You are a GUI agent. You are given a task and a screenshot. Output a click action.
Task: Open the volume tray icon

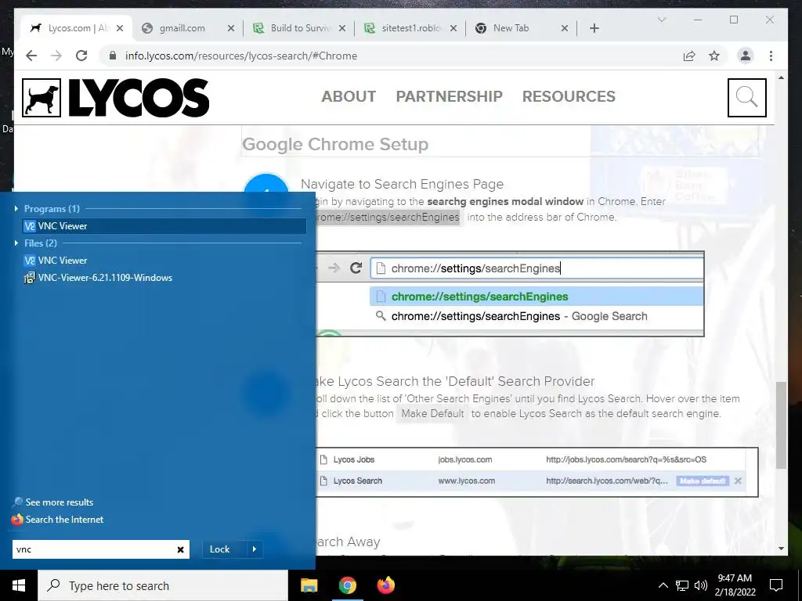pos(701,585)
